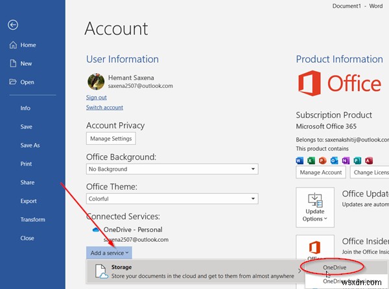389x289 pixels.
Task: Click the Word app icon
Action: point(300,161)
